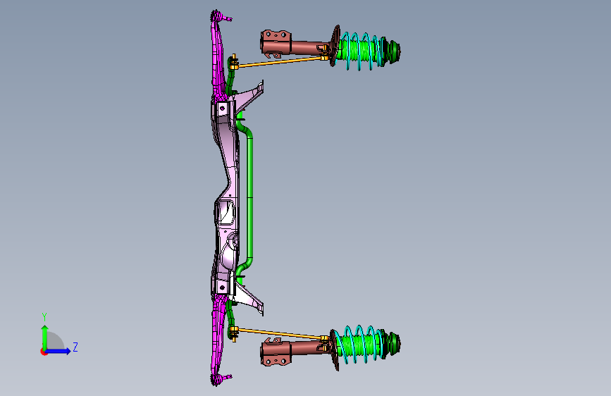Select the upper strut coil spring
The width and height of the screenshot is (611, 396).
click(360, 51)
